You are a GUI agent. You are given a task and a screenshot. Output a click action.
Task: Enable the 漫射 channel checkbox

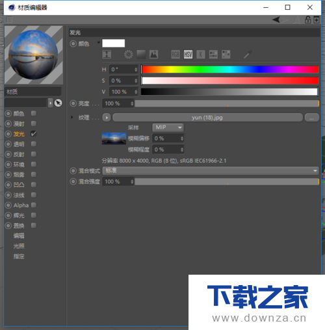point(34,124)
